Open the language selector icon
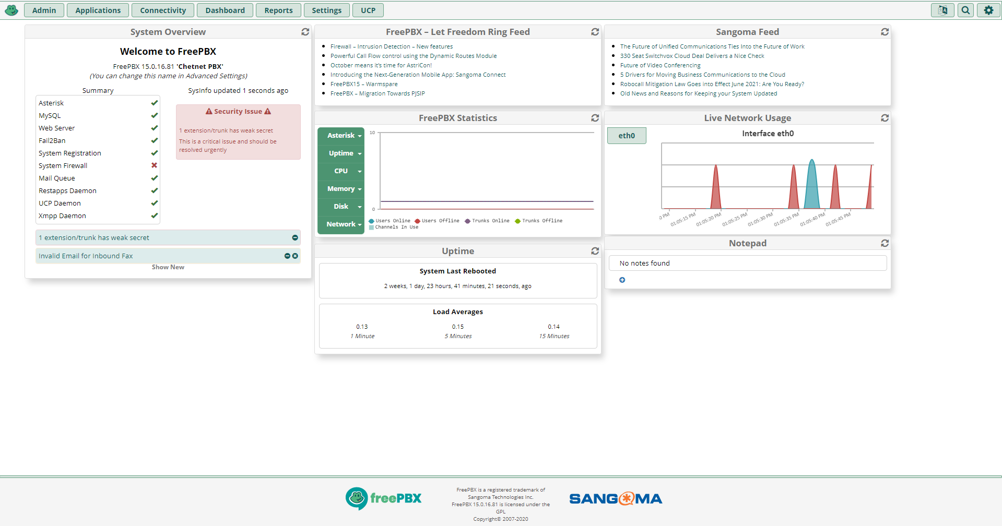The width and height of the screenshot is (1002, 526). [x=942, y=10]
